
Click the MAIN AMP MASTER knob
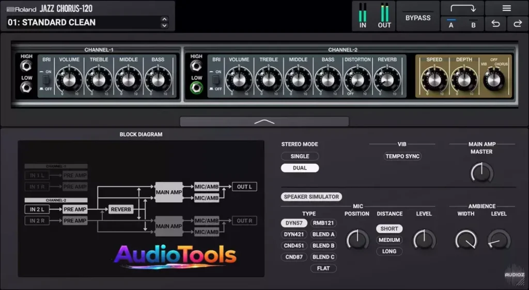point(481,173)
